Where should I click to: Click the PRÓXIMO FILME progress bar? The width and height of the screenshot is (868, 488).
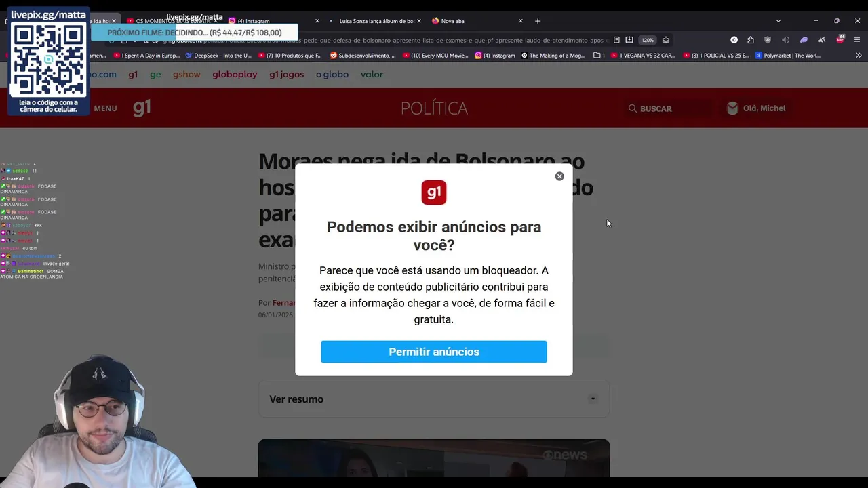click(195, 33)
